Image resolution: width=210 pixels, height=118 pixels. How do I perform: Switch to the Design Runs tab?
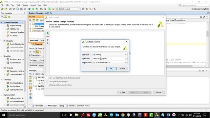click(83, 106)
